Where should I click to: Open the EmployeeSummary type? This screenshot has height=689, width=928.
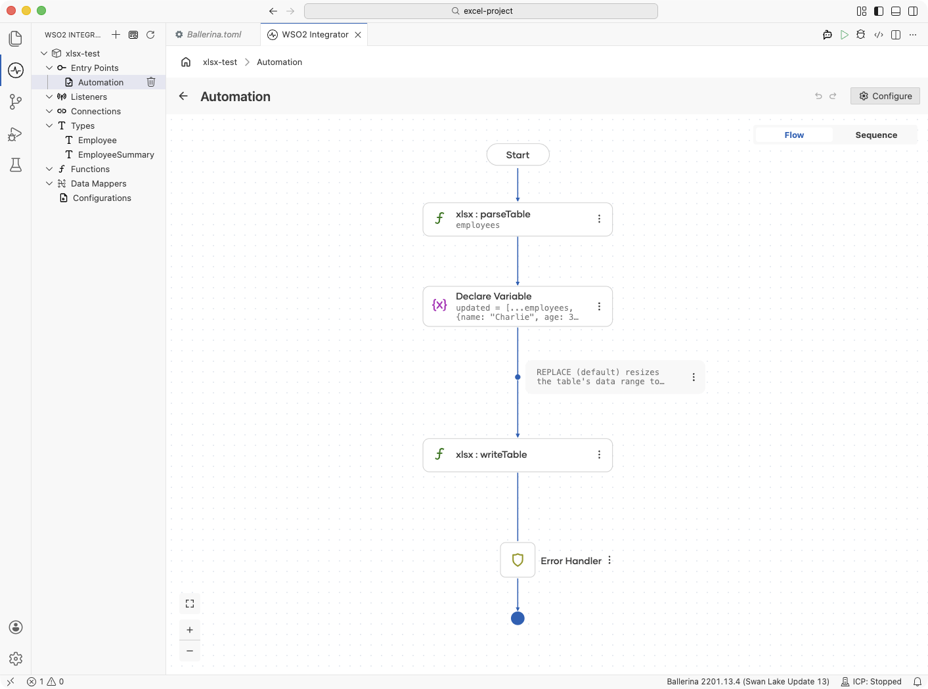(x=116, y=154)
